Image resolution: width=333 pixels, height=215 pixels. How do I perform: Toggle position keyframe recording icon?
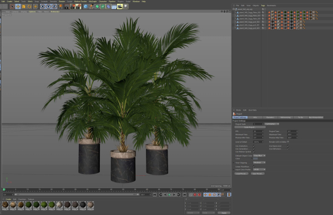(x=205, y=195)
